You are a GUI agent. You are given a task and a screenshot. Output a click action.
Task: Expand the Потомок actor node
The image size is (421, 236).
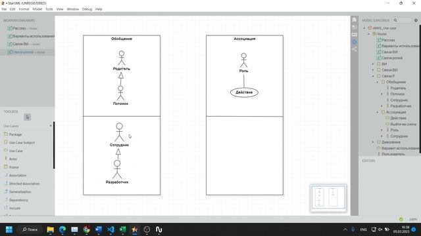point(382,94)
